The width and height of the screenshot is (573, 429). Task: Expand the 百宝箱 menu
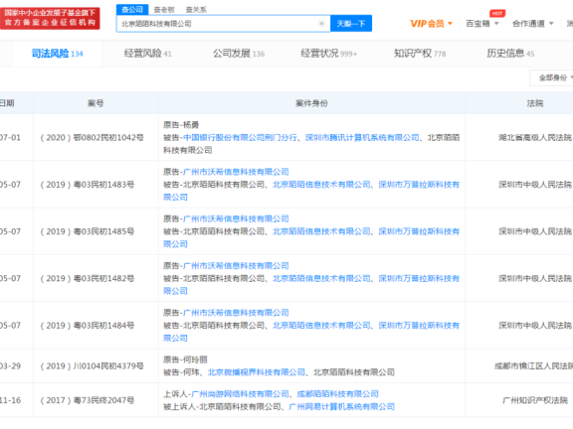482,24
